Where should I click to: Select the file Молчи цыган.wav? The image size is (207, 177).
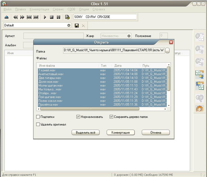coord(102,86)
